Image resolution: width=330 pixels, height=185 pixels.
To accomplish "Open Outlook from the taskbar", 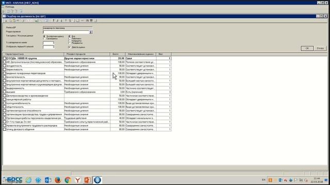I will point(48,180).
